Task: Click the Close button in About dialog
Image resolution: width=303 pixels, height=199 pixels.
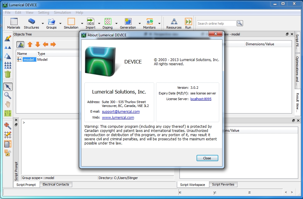Action: pos(207,158)
